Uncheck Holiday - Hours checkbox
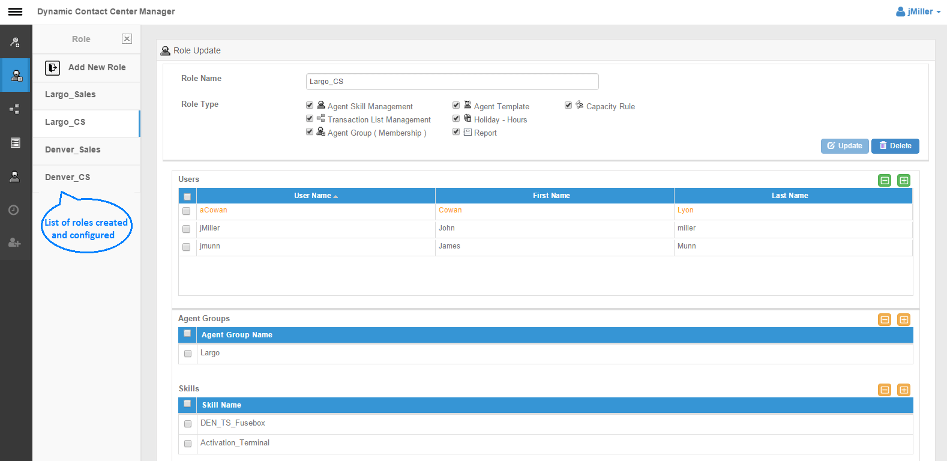The image size is (947, 461). (x=456, y=119)
